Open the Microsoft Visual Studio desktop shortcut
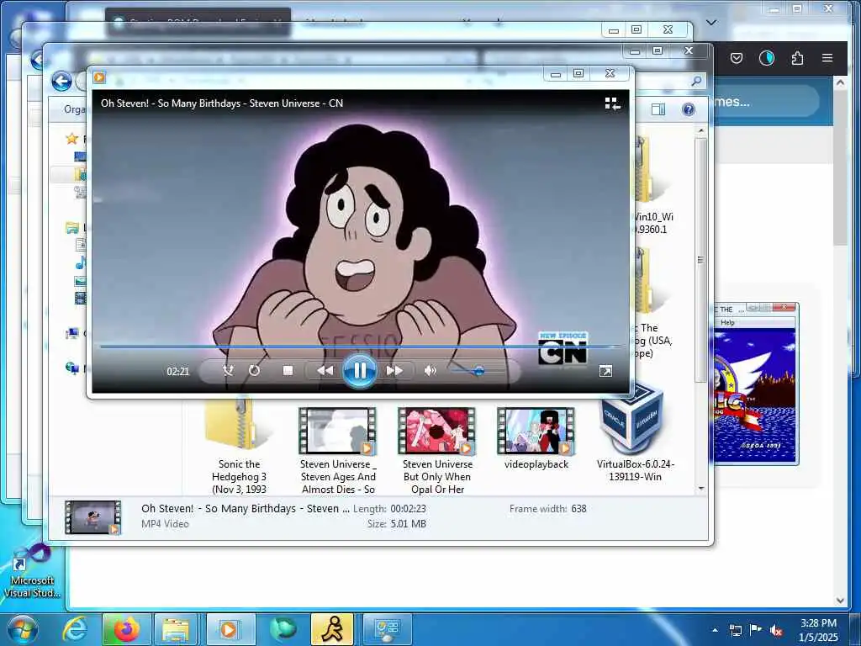Screen dimensions: 861x646 [31, 571]
